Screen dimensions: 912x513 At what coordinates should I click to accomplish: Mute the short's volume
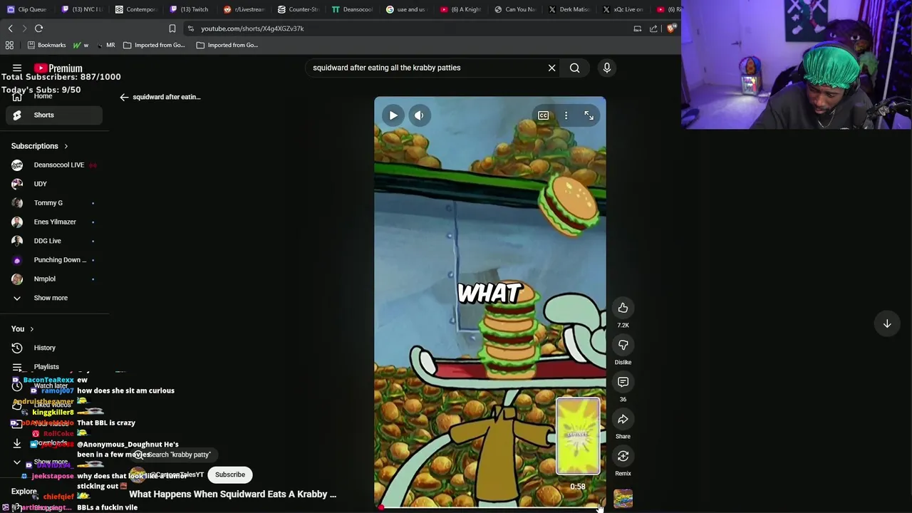click(419, 115)
